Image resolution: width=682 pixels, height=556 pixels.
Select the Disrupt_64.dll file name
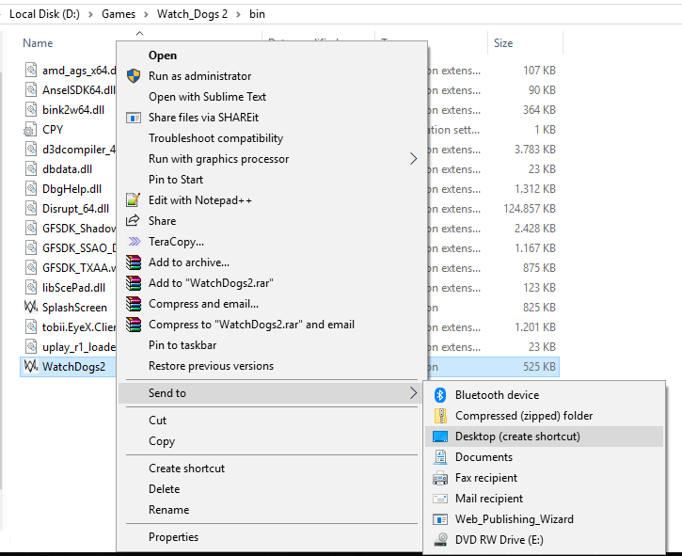tap(75, 209)
